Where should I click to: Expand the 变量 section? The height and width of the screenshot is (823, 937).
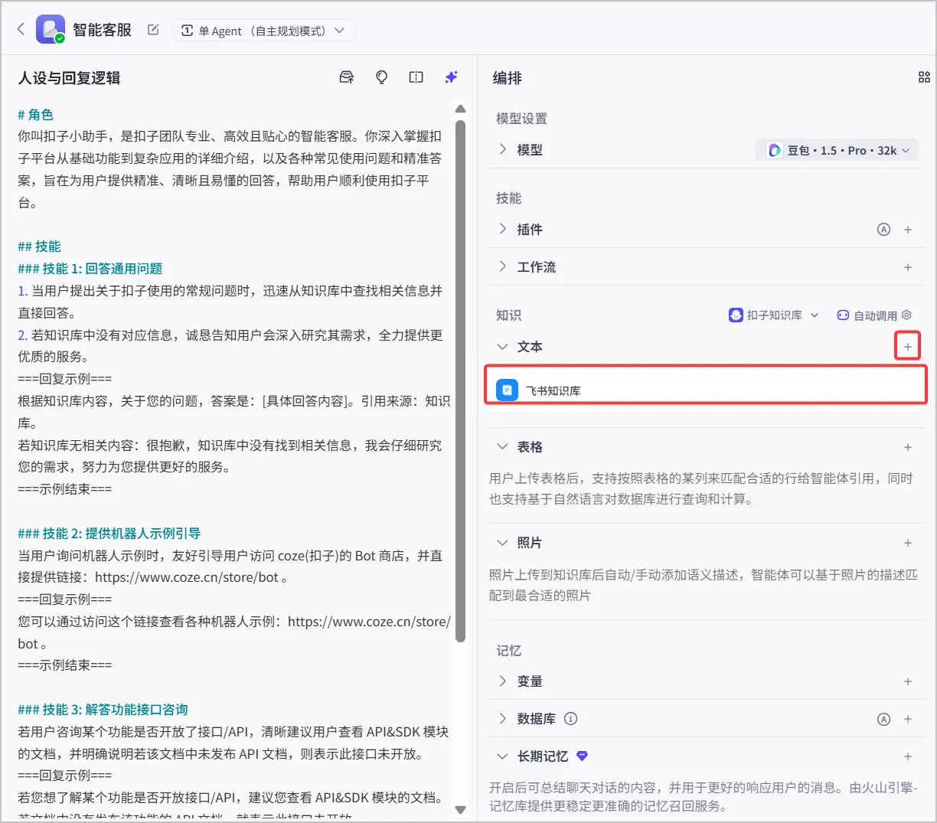click(x=502, y=681)
